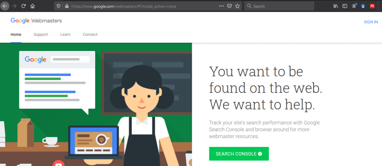Viewport: 382px width, 166px height.
Task: Bookmark this page with star icon
Action: coord(237,6)
